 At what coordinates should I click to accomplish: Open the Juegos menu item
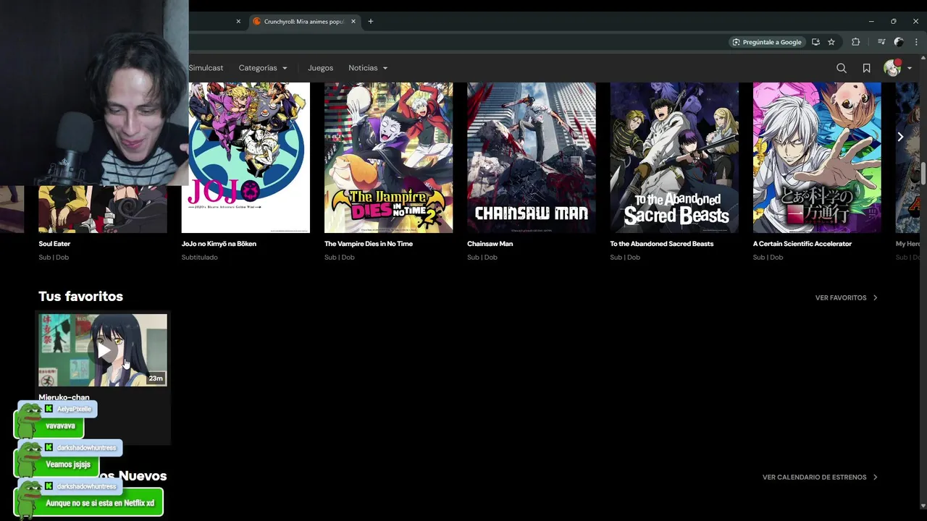coord(320,68)
